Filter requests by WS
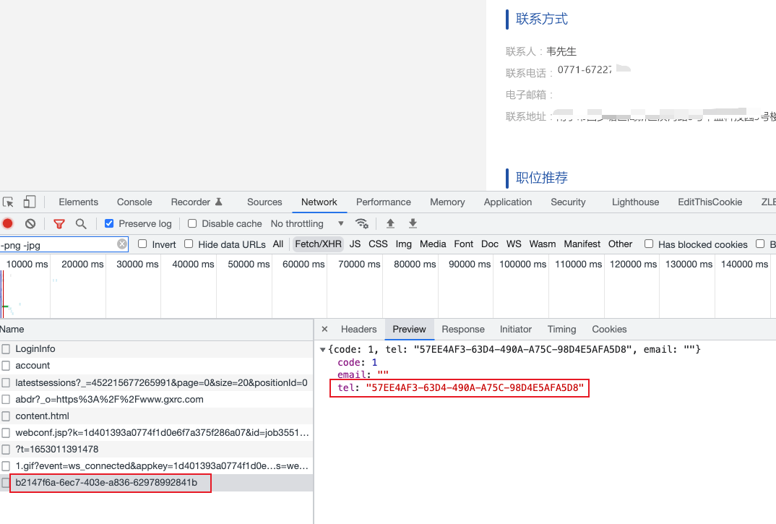The width and height of the screenshot is (776, 524). coord(513,244)
